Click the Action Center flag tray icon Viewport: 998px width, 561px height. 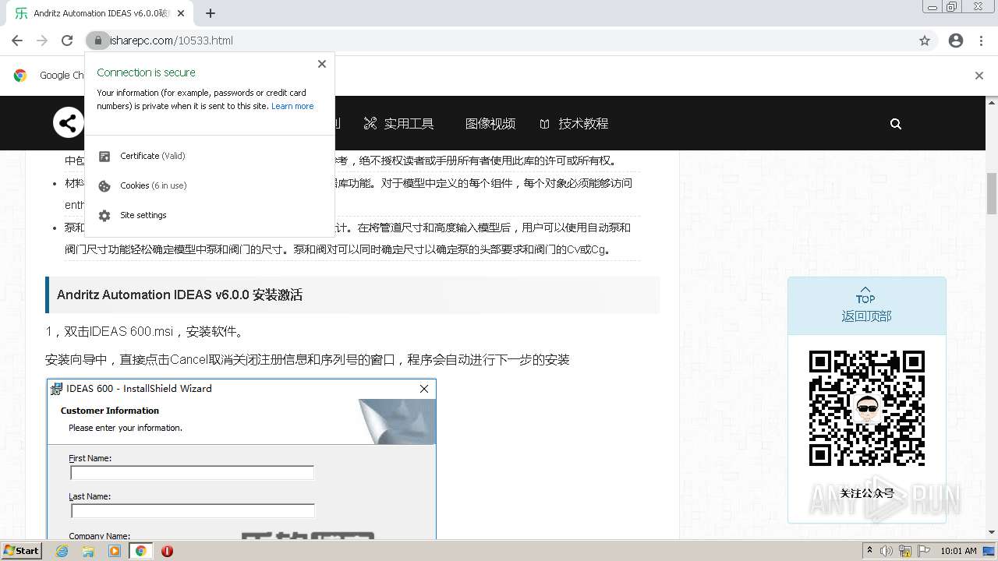tap(924, 551)
